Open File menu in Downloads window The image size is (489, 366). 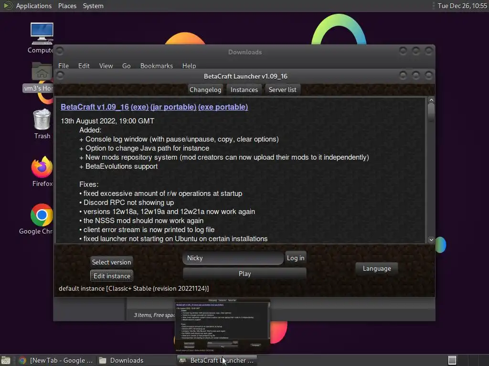[64, 66]
